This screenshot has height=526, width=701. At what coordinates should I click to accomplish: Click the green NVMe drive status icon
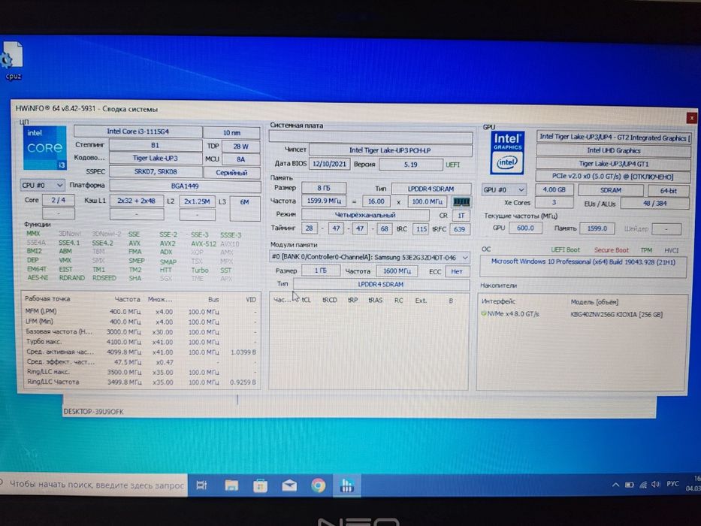tap(483, 313)
